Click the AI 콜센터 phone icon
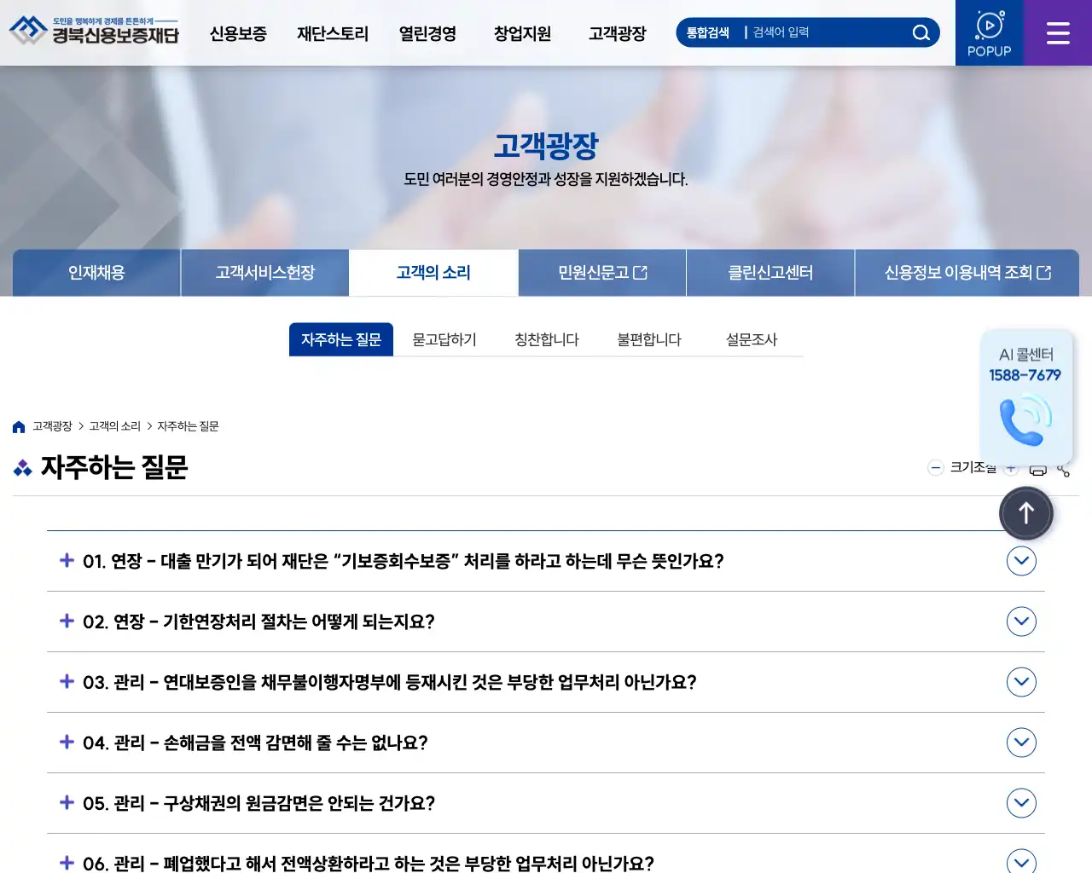This screenshot has width=1092, height=873. point(1025,420)
